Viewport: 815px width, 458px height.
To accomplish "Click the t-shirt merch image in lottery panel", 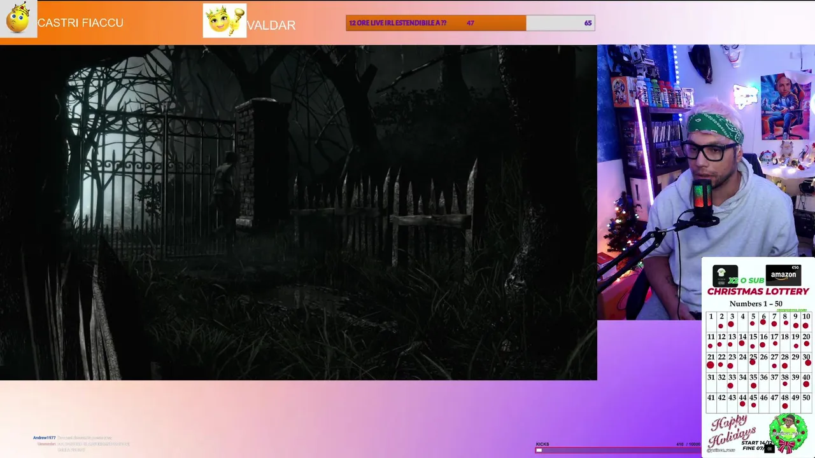I will click(725, 276).
